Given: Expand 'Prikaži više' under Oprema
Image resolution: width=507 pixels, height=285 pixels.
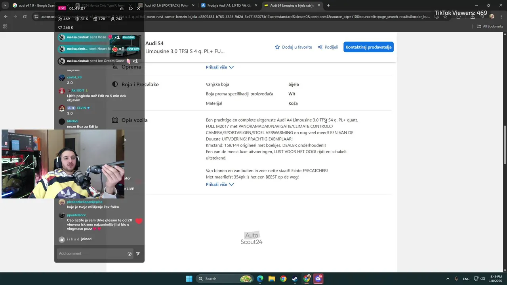Looking at the screenshot, I should click(x=220, y=67).
